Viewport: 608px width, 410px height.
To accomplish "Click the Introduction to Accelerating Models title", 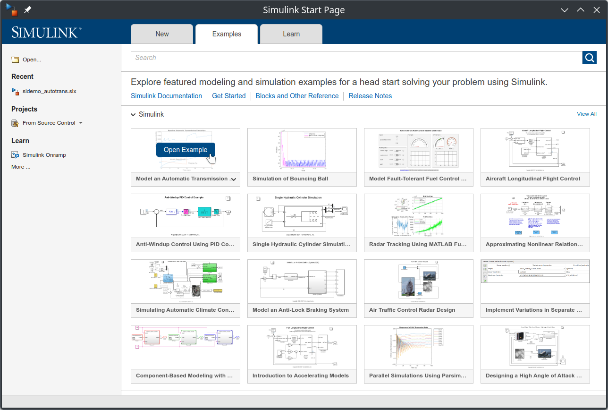I will pyautogui.click(x=301, y=376).
